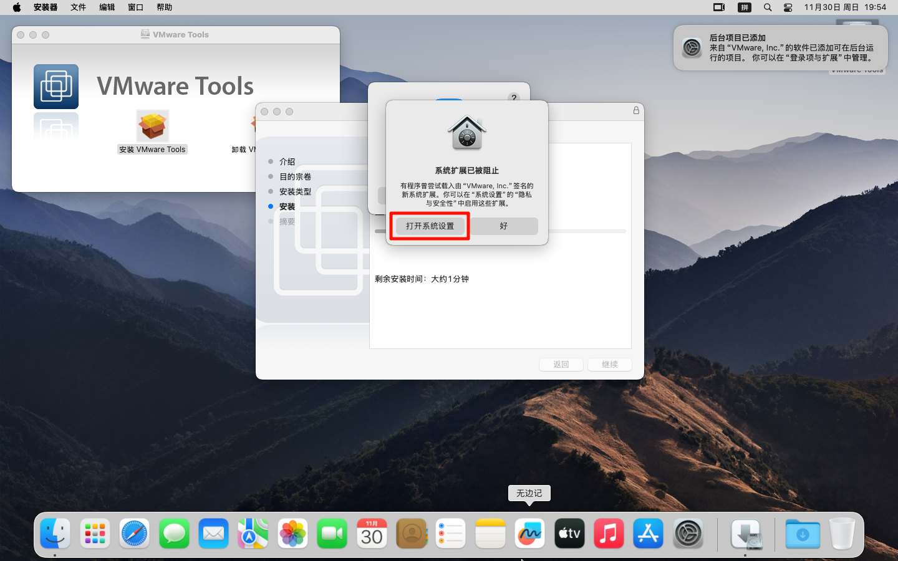
Task: Click the 返回 button in installer
Action: coord(561,365)
